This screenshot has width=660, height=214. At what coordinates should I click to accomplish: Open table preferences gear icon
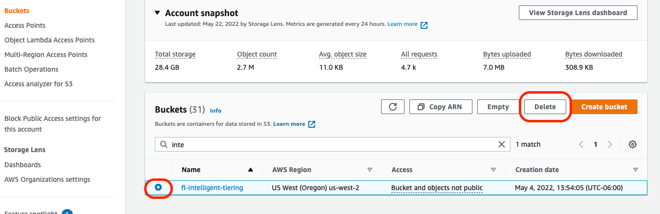[633, 144]
